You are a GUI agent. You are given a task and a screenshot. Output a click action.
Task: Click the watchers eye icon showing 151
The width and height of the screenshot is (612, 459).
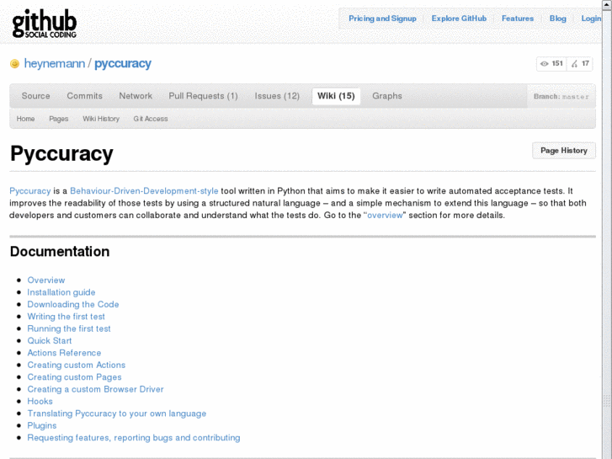(x=544, y=64)
